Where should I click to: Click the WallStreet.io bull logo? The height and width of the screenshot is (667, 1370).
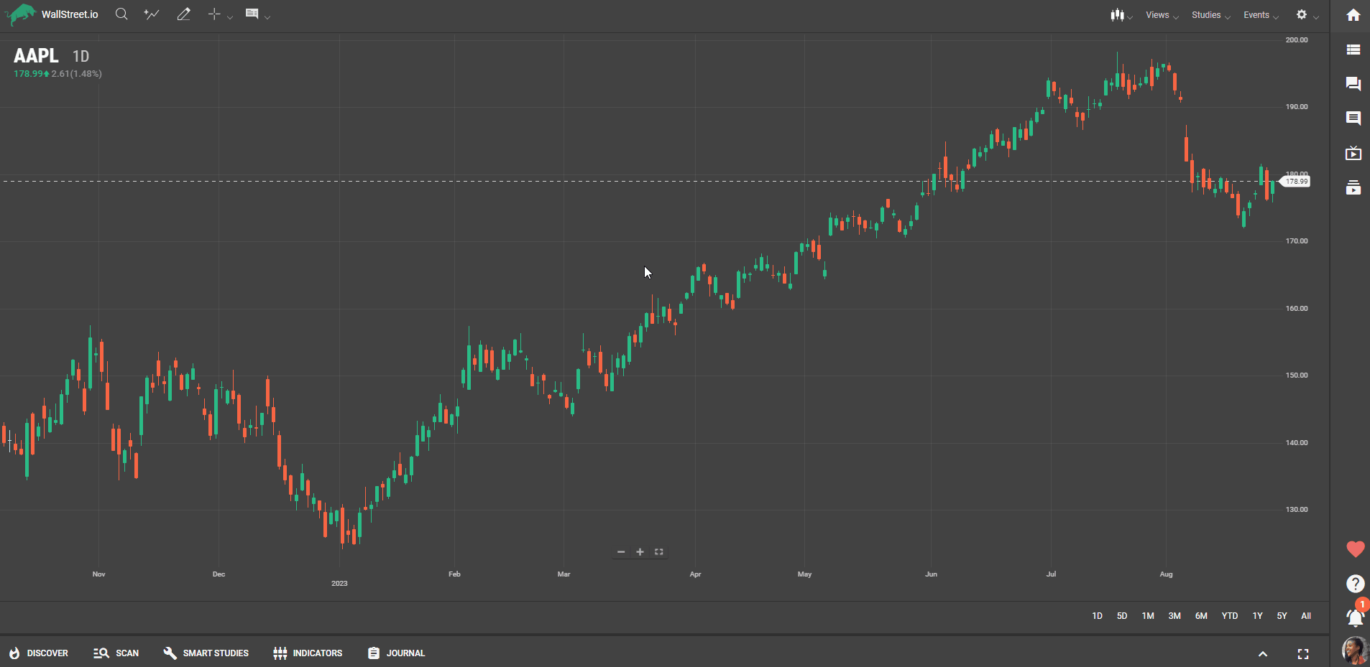pyautogui.click(x=20, y=14)
